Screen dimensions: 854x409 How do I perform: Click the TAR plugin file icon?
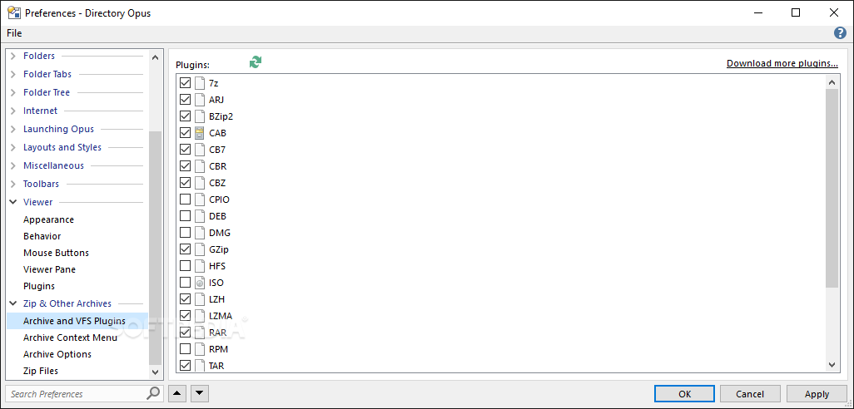click(x=200, y=365)
